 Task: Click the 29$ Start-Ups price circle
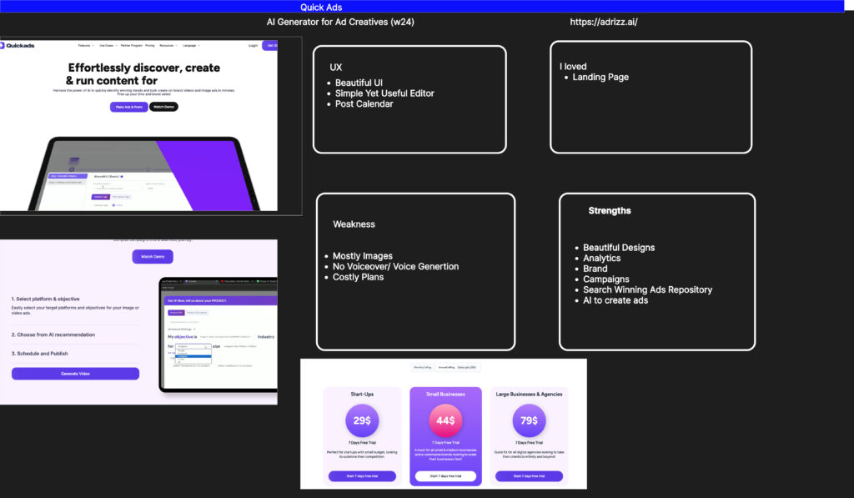(x=362, y=420)
